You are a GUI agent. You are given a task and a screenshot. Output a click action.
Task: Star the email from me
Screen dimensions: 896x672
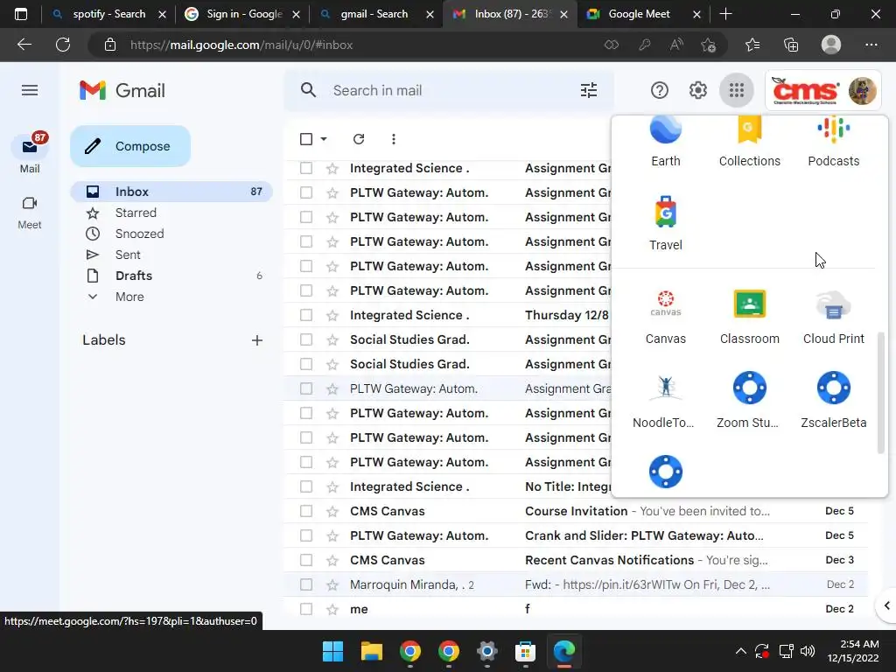[332, 610]
